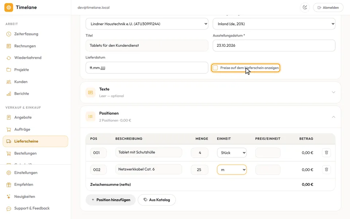350x219 pixels.
Task: Click the Rechnungen invoice icon
Action: pos(9,46)
